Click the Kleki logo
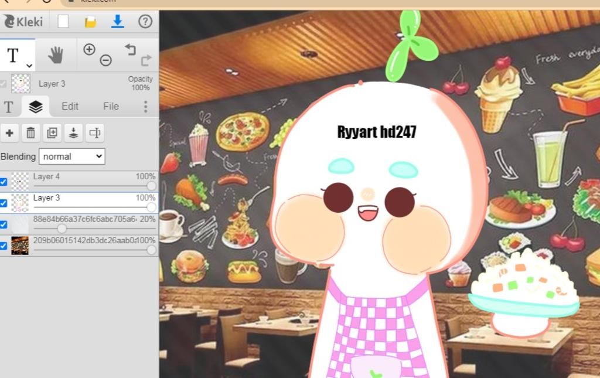This screenshot has height=378, width=600. point(23,22)
